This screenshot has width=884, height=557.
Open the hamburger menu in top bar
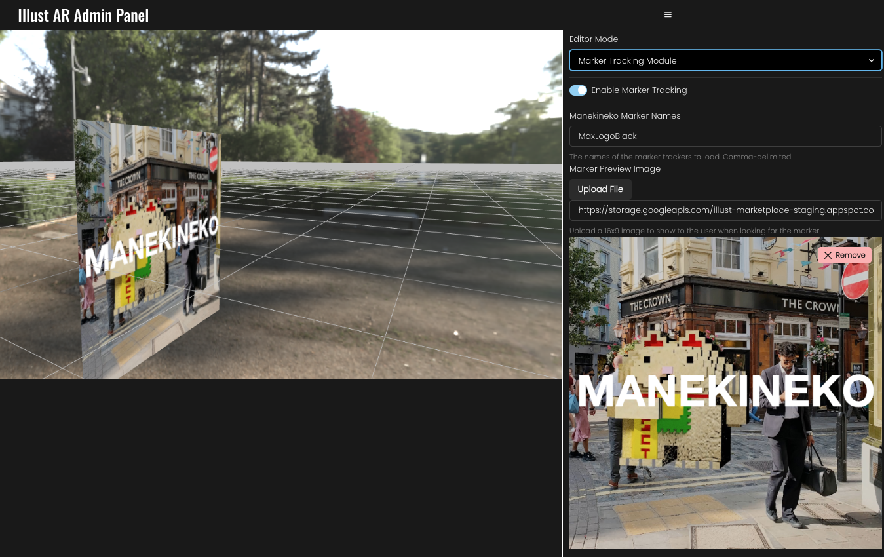tap(668, 15)
